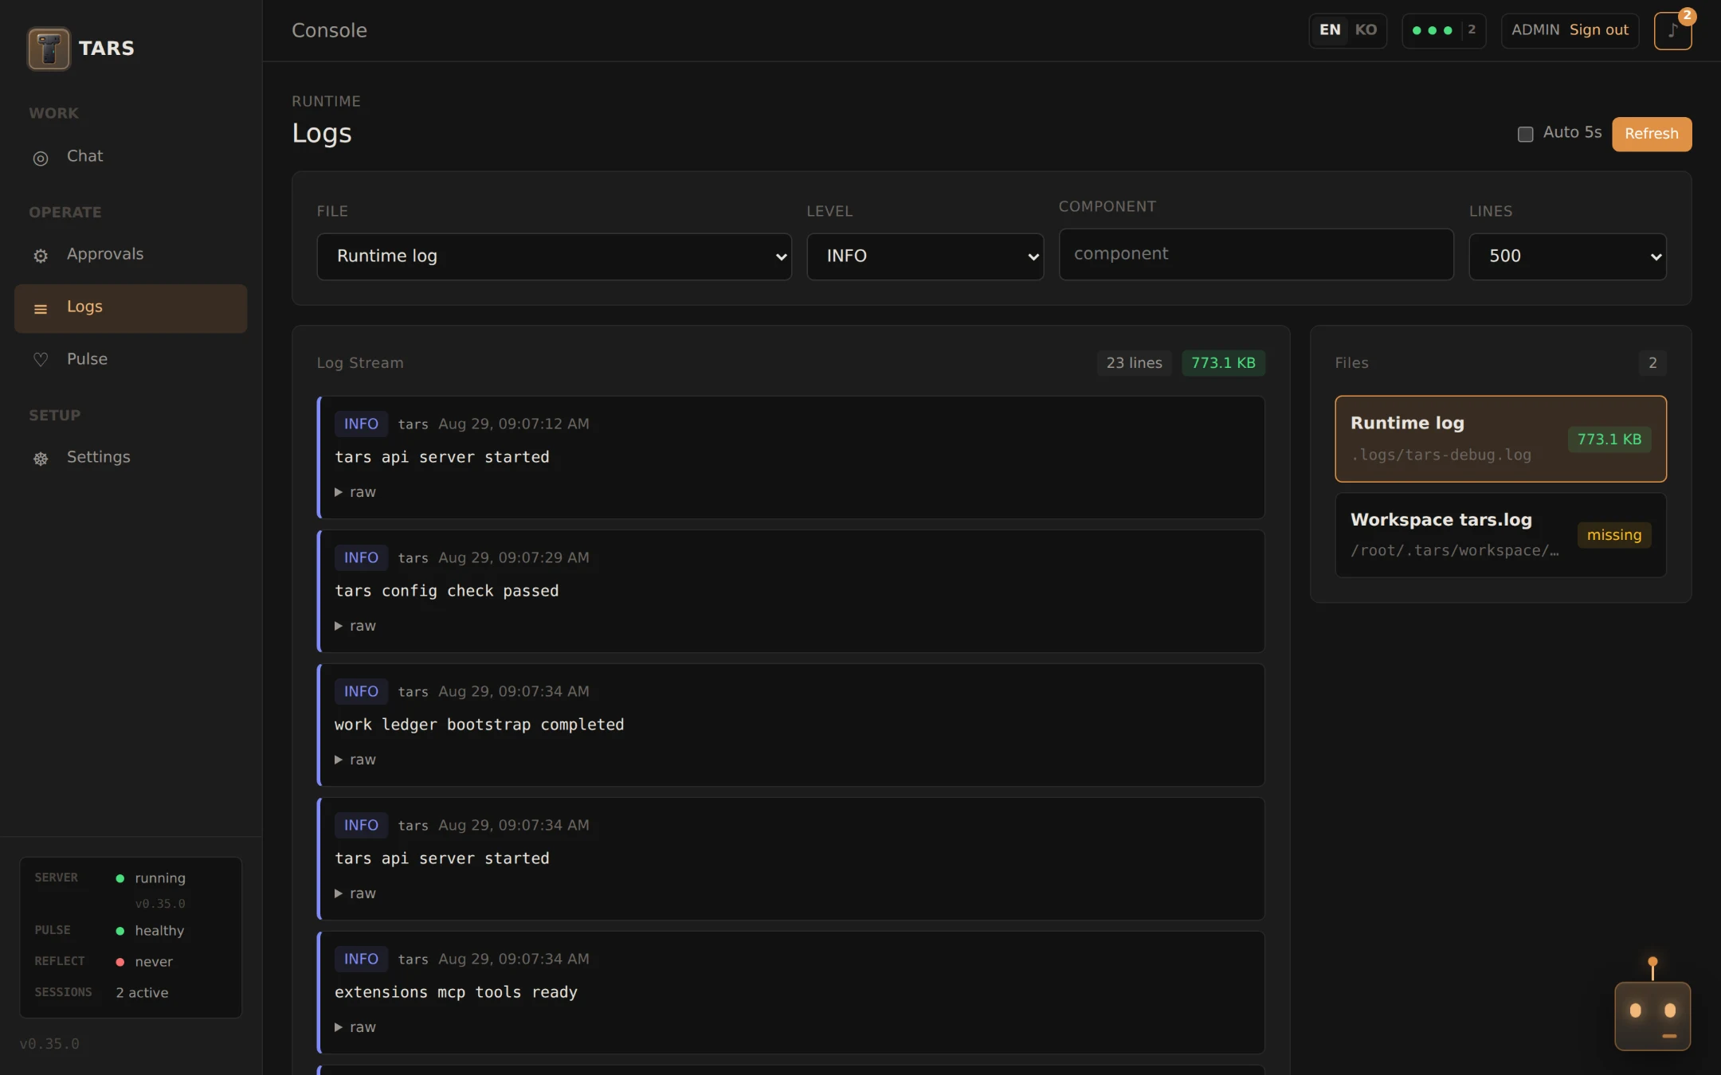
Task: Click the Pulse heart icon
Action: [41, 360]
